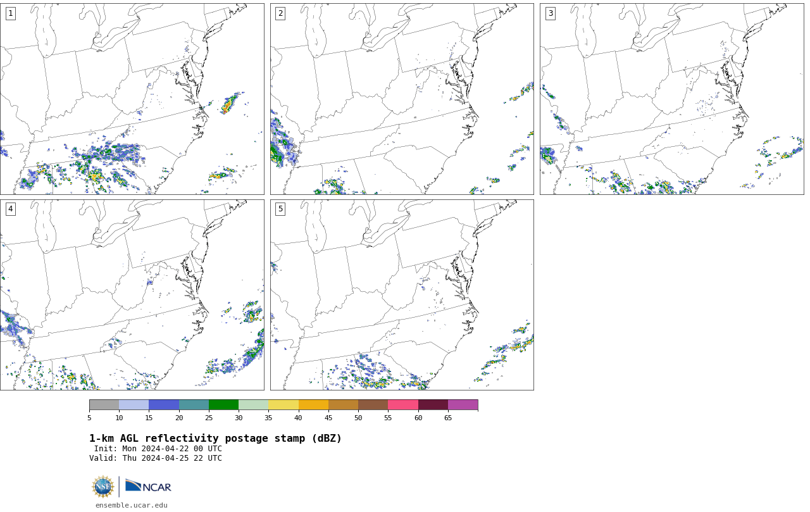The height and width of the screenshot is (512, 810).
Task: Select the pale green 30-35 dBZ swatch
Action: [253, 405]
